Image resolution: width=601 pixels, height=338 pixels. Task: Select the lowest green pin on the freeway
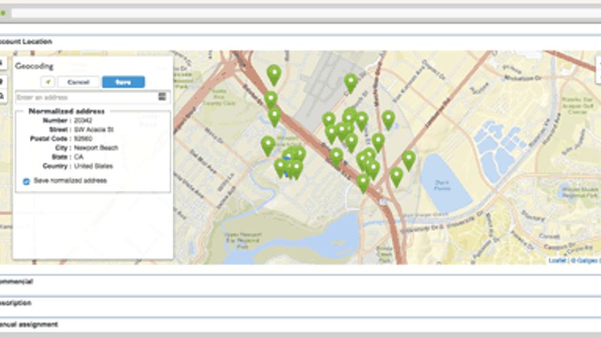click(363, 182)
